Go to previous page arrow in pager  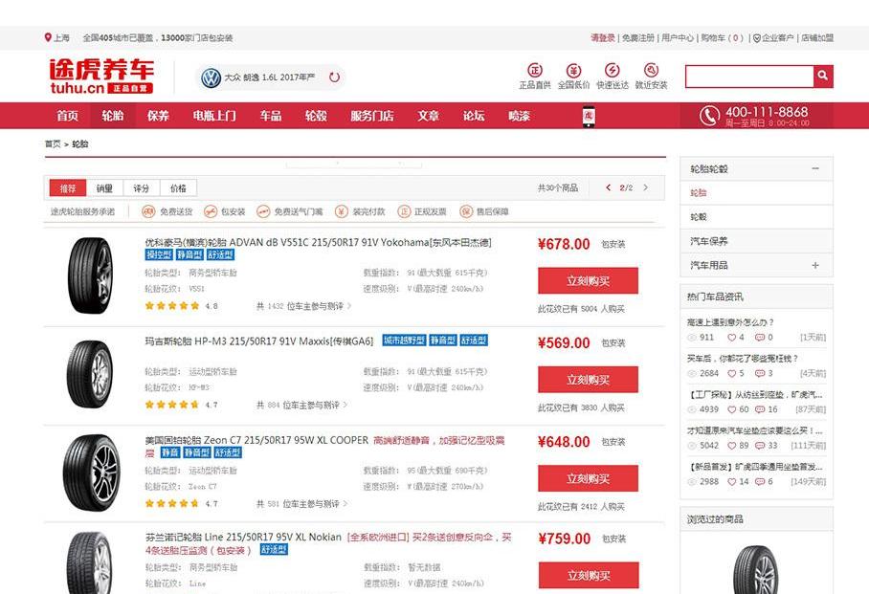point(609,187)
